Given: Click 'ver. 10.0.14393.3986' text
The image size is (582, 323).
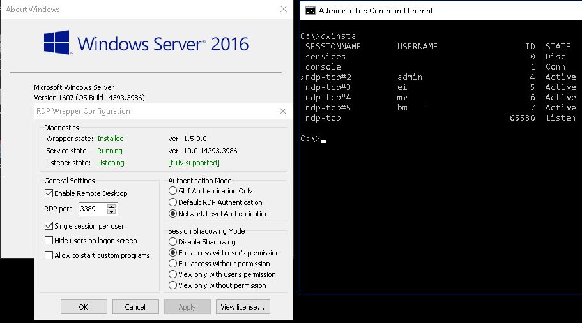Looking at the screenshot, I should [x=203, y=151].
